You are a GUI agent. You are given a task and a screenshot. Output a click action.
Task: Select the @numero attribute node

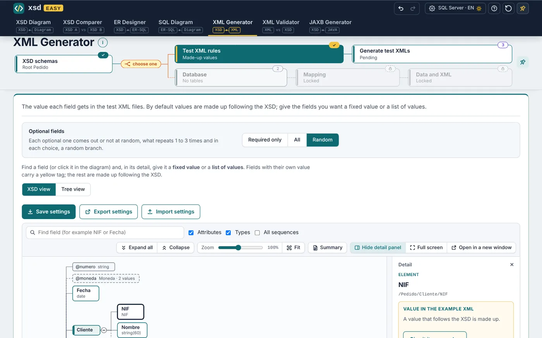pos(94,267)
